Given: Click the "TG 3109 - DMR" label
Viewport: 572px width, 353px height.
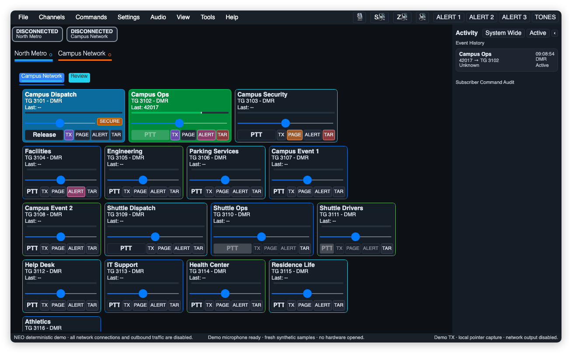Looking at the screenshot, I should pos(126,215).
